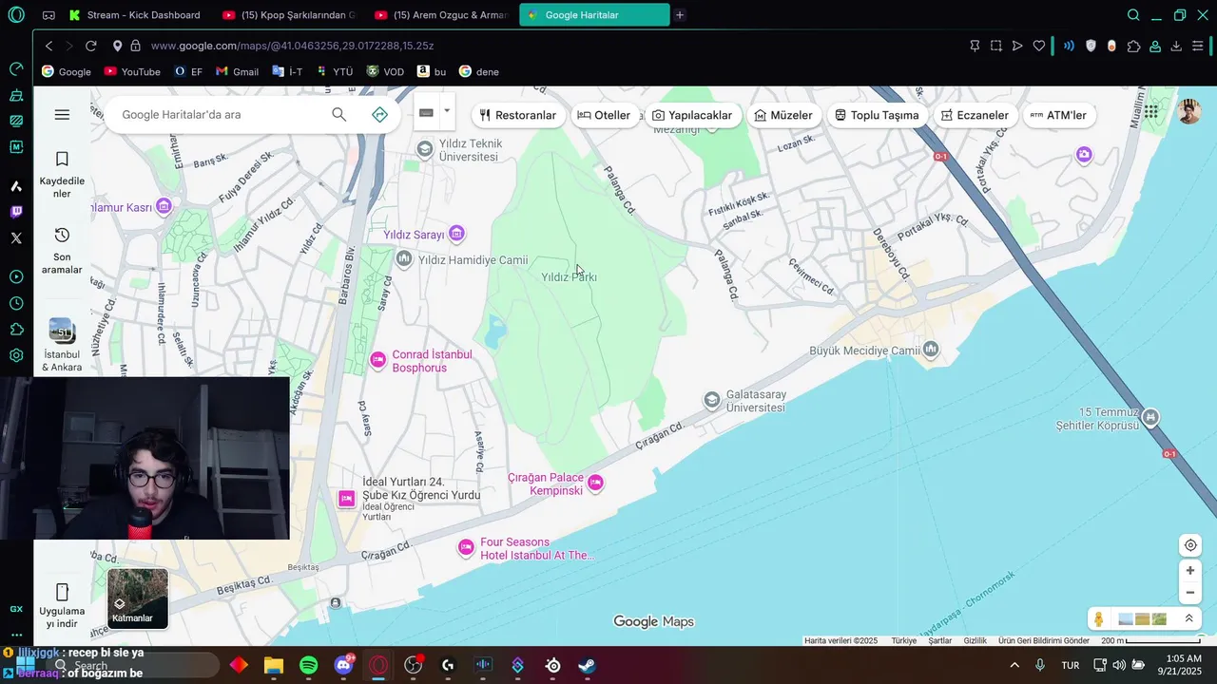Expand the imagery strip double chevron
Image resolution: width=1217 pixels, height=684 pixels.
pos(1188,618)
